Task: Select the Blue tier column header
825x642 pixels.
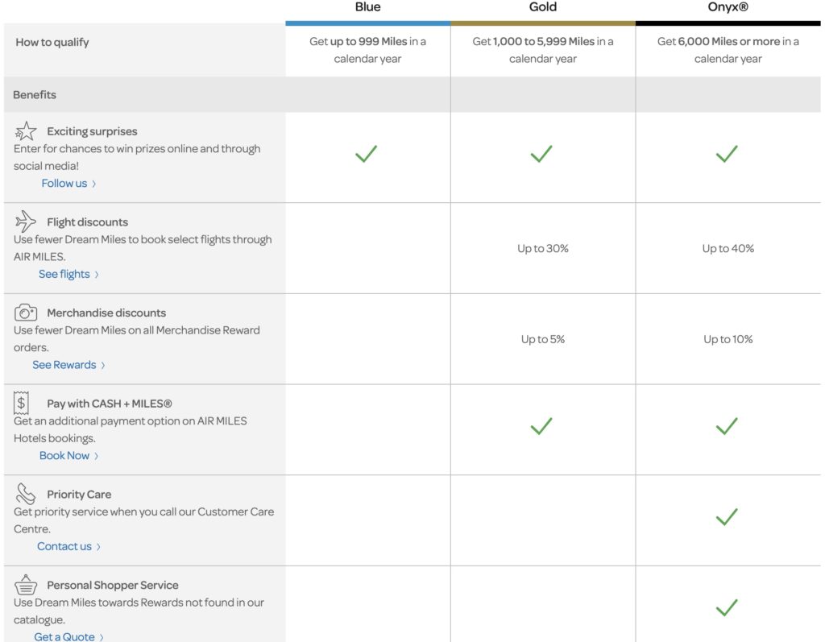Action: click(x=367, y=7)
